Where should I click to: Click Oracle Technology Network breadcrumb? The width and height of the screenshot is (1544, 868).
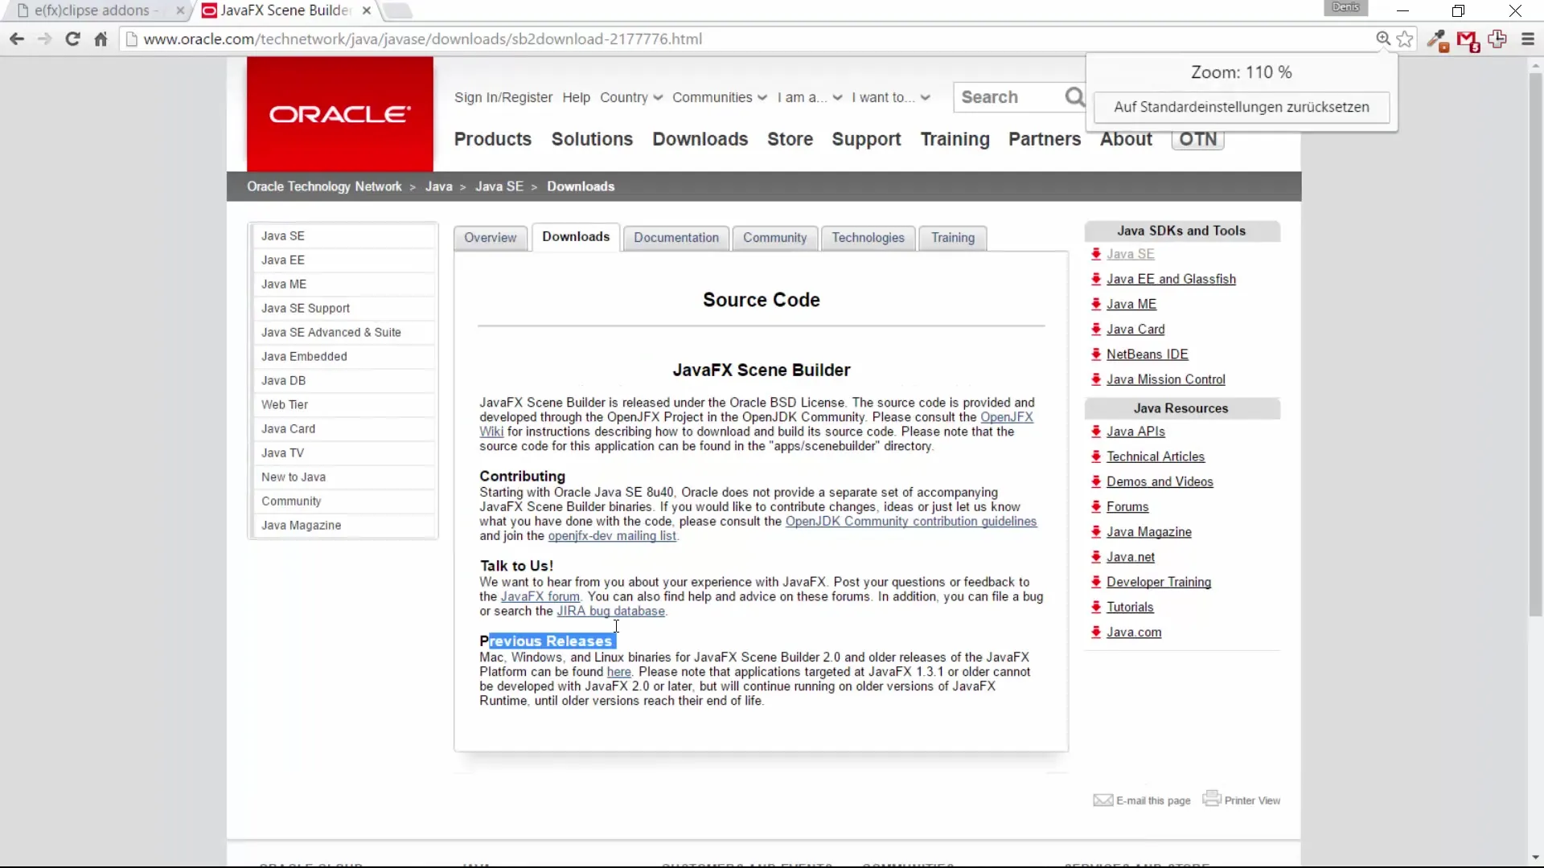point(324,186)
